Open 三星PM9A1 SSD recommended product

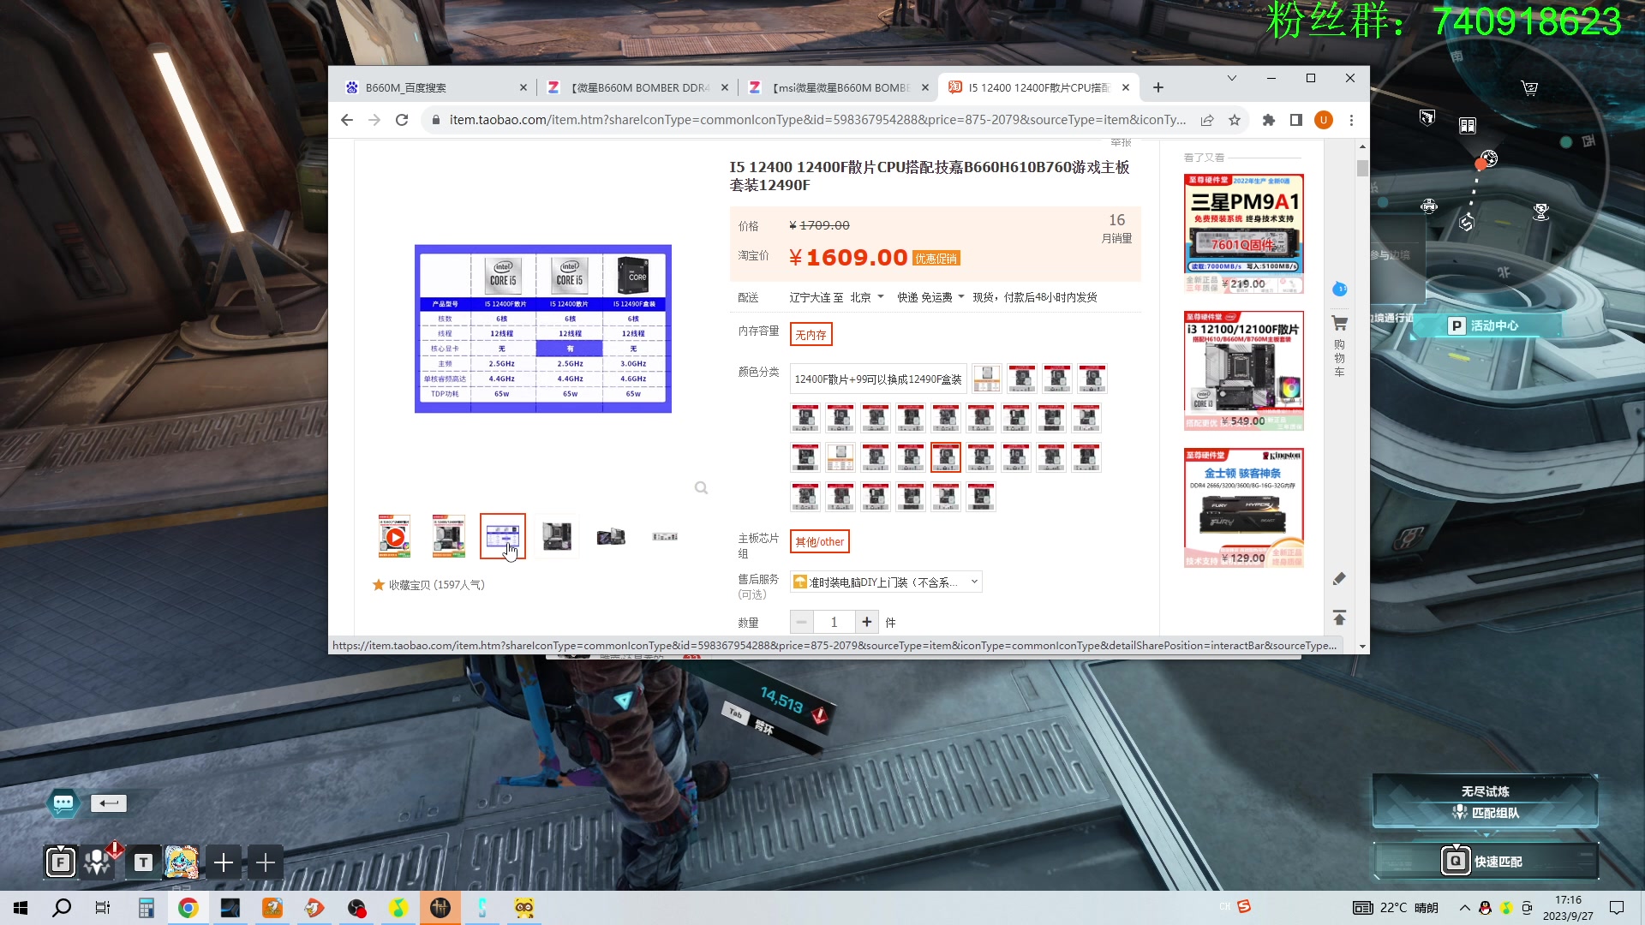tap(1244, 234)
